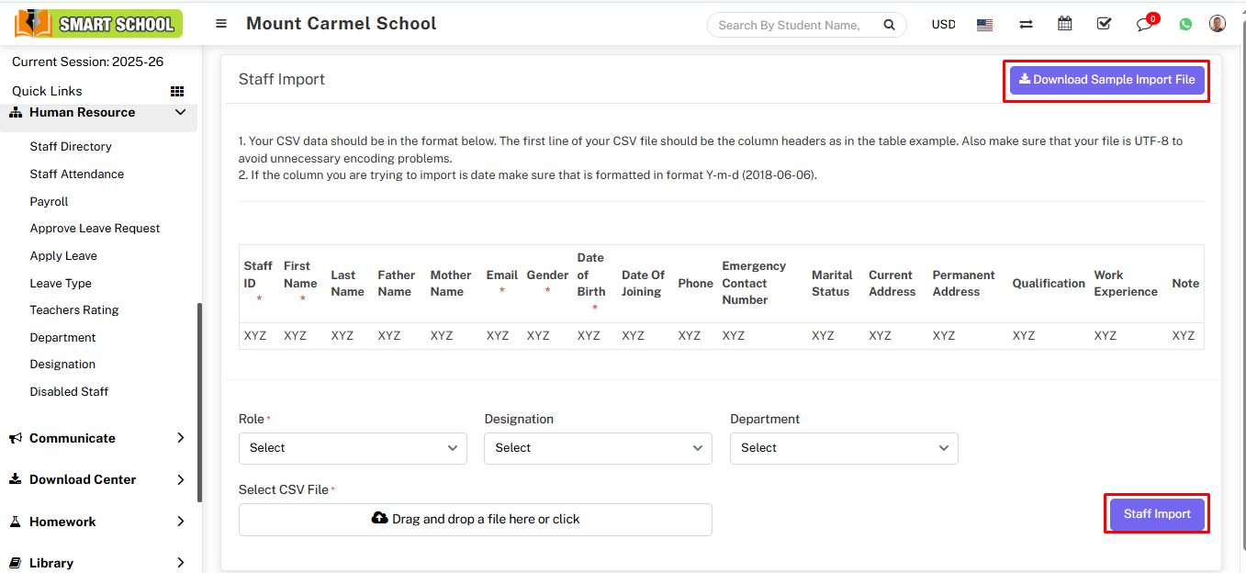Image resolution: width=1246 pixels, height=573 pixels.
Task: Open Quick Links grid icon
Action: [x=177, y=91]
